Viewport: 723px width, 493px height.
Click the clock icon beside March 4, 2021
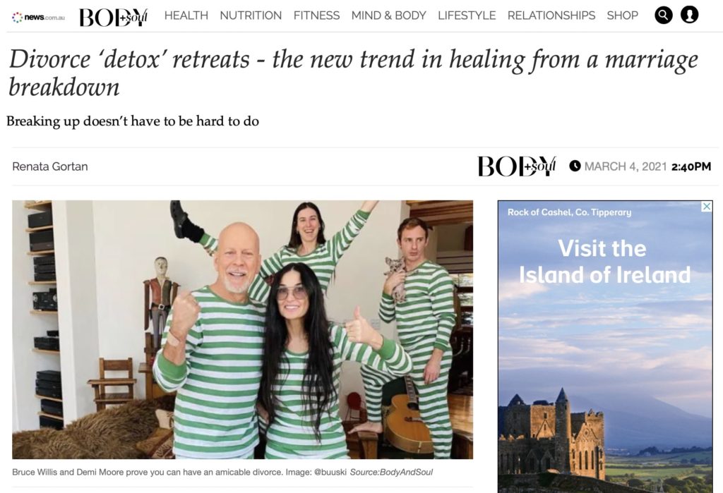click(x=575, y=166)
